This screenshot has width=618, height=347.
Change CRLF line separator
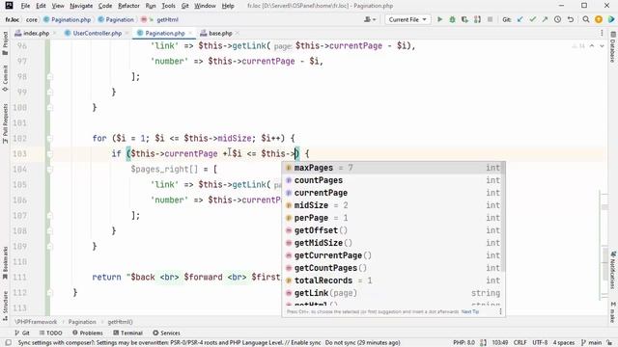(520, 343)
